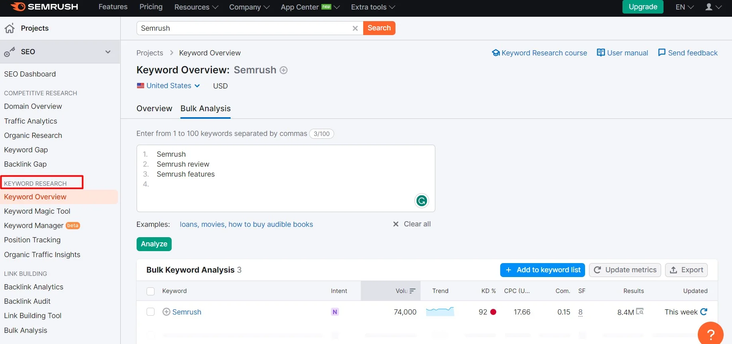Click the orange Search button
The width and height of the screenshot is (732, 344).
point(379,28)
